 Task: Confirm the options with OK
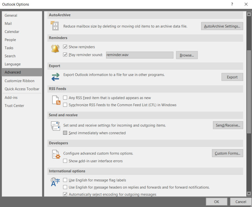click(217, 202)
